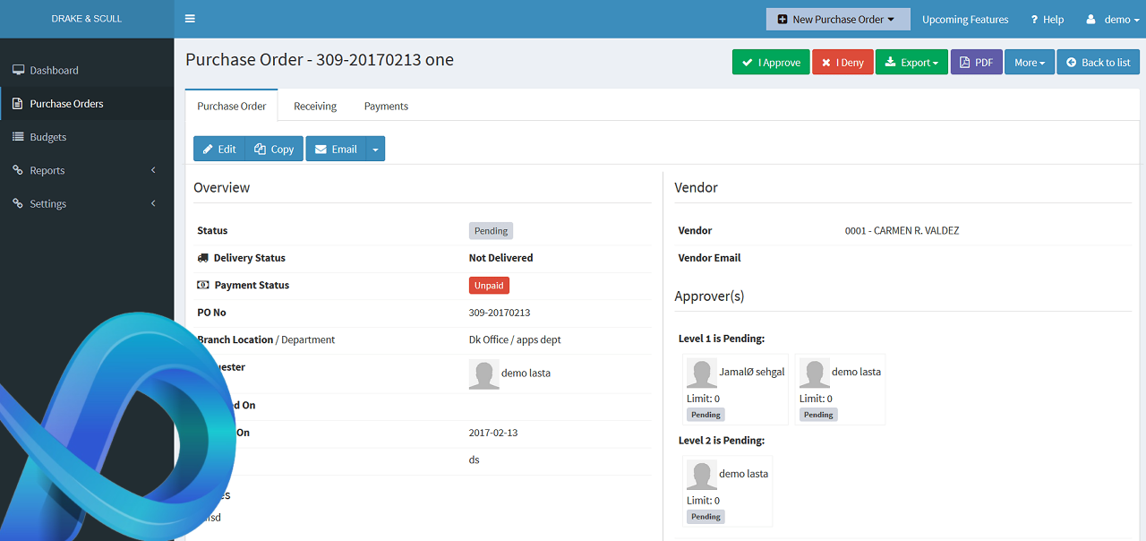This screenshot has height=541, width=1146.
Task: Open the Email options caret dropdown
Action: pos(375,149)
